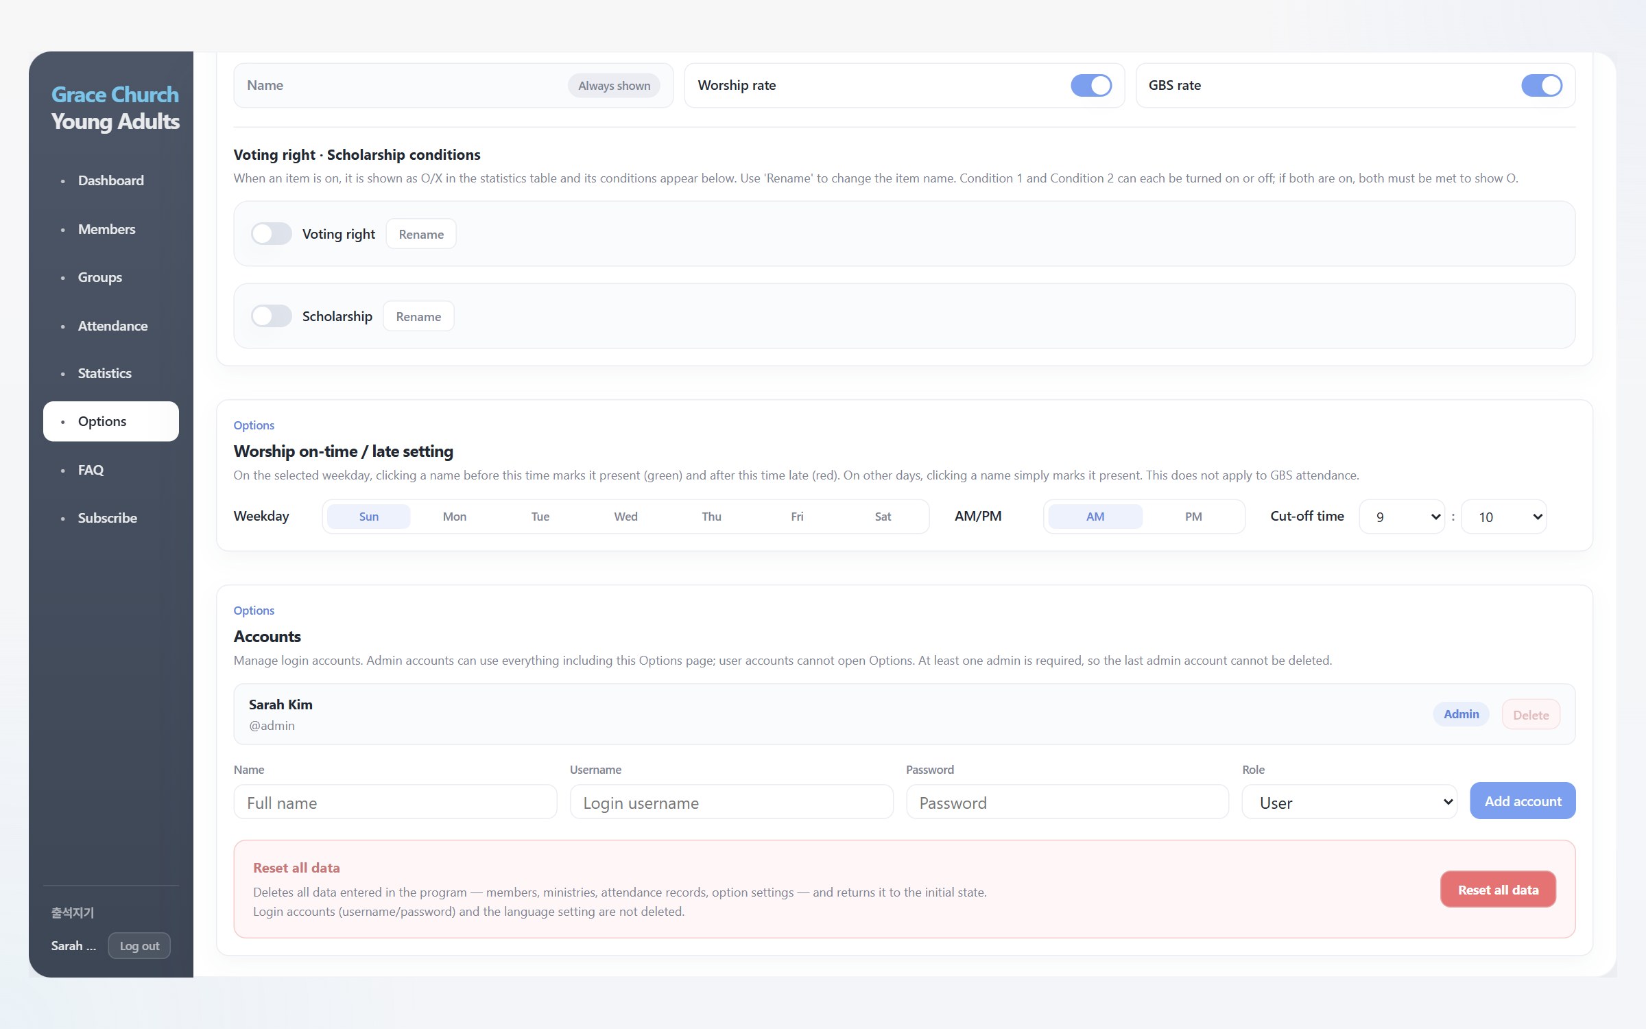Open the cut-off hour dropdown
Viewport: 1646px width, 1029px height.
[x=1402, y=517]
